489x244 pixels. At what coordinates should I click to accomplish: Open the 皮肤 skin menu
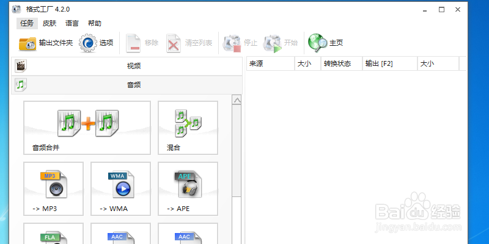50,23
